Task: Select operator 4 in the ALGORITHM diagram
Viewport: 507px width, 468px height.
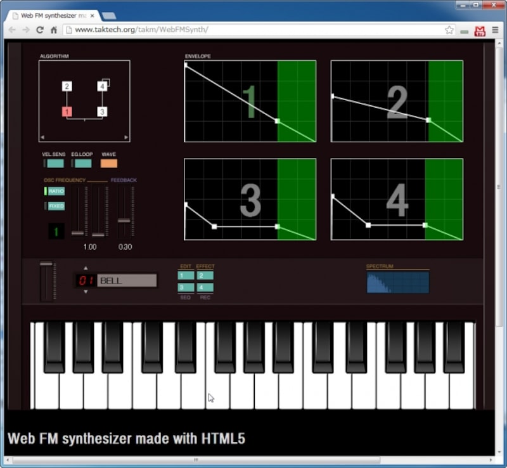Action: pyautogui.click(x=101, y=85)
